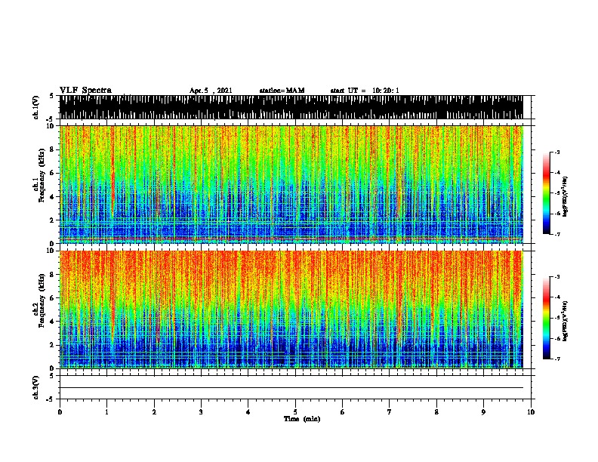The height and width of the screenshot is (462, 598).
Task: Click inside the ch.2 frequency spectrogram
Action: tap(291, 310)
